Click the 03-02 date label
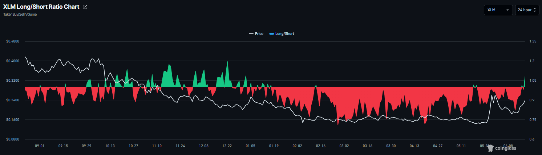The image size is (542, 155). (x=344, y=146)
